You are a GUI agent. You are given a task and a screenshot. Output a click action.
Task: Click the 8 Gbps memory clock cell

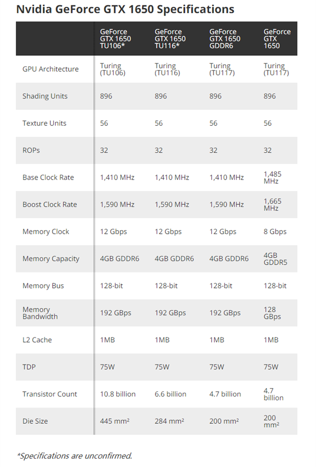[275, 232]
